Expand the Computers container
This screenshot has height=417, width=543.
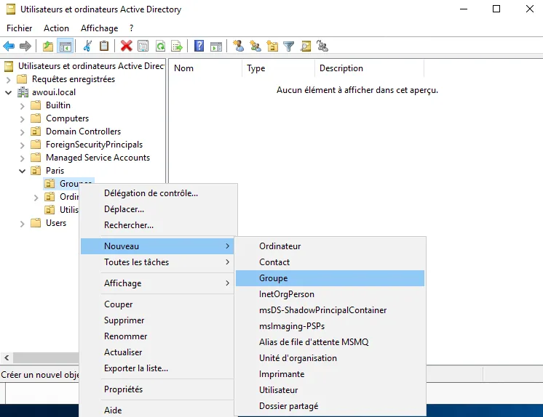22,119
